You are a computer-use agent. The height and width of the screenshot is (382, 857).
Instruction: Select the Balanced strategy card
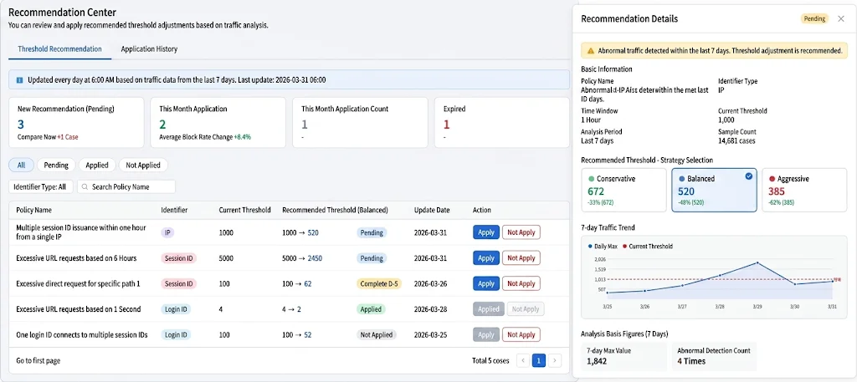click(x=715, y=190)
